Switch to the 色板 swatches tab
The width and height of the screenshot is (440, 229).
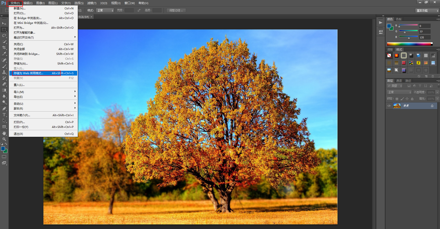coord(399,19)
